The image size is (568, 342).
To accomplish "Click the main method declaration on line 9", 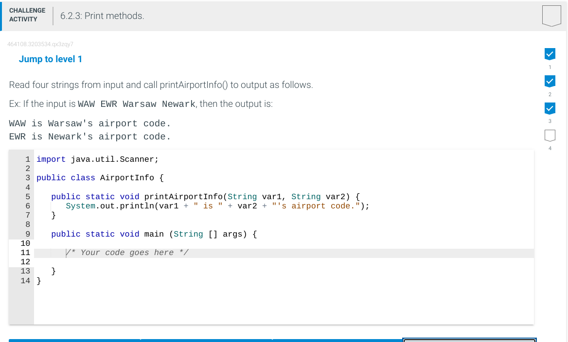I will tap(154, 234).
